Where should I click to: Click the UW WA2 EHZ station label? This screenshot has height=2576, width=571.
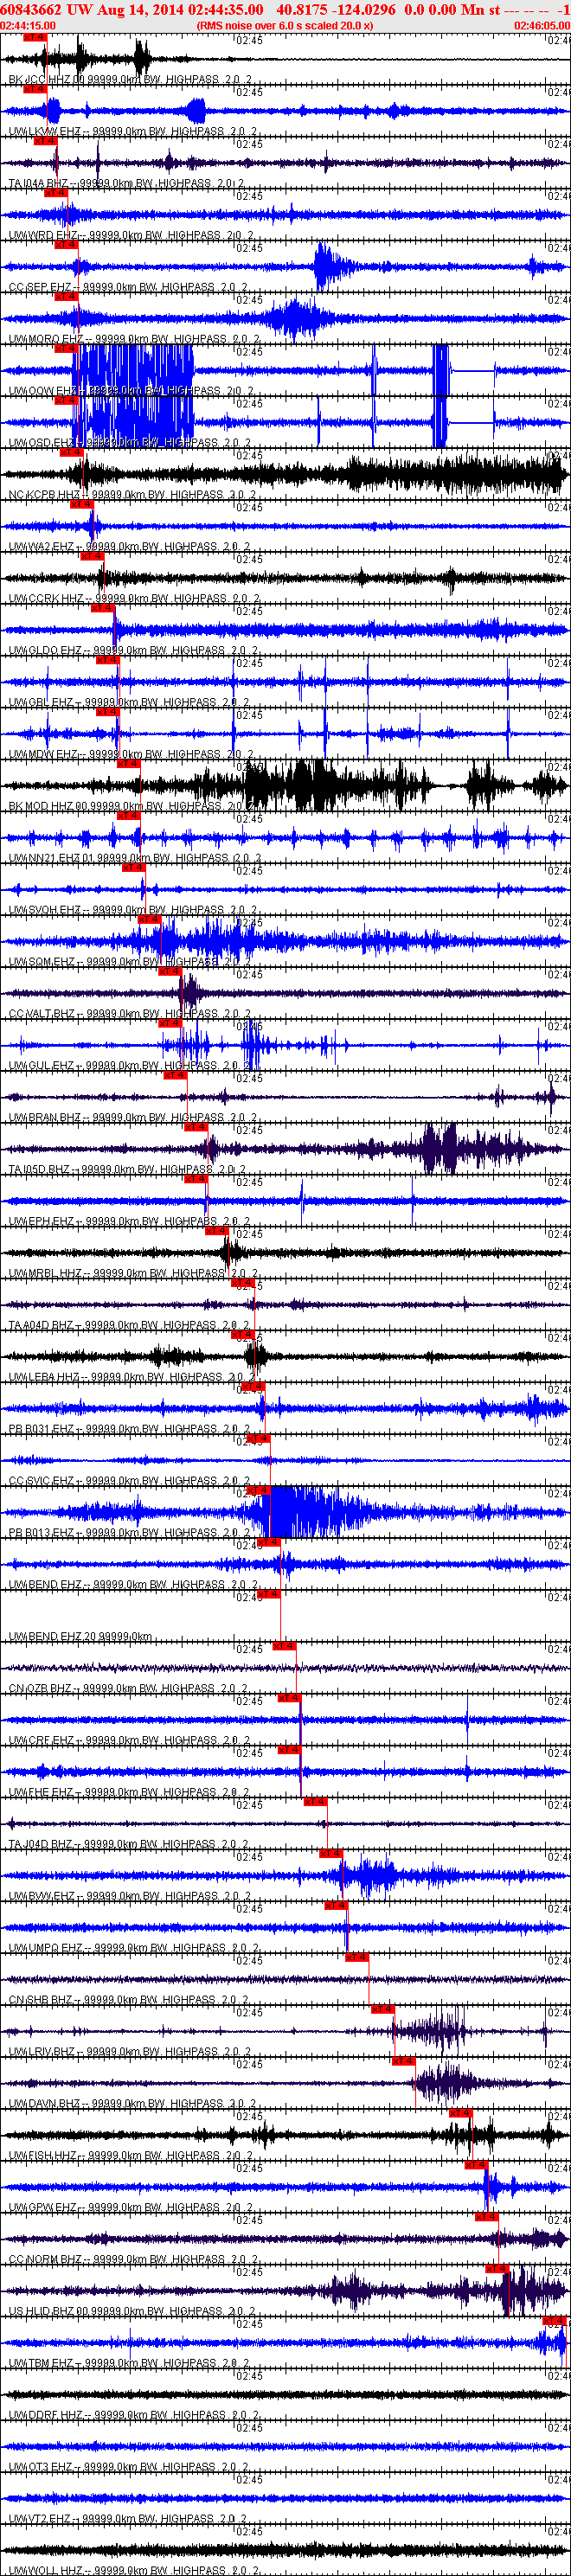pos(129,547)
